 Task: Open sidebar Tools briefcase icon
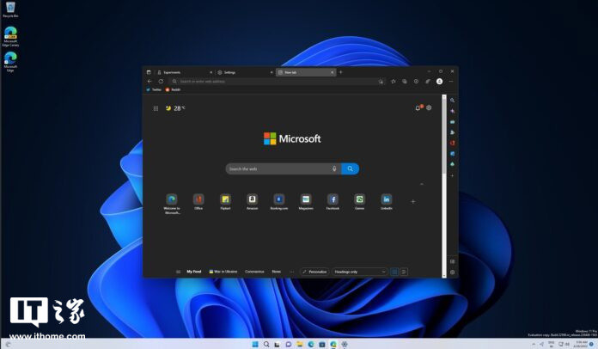click(x=452, y=122)
